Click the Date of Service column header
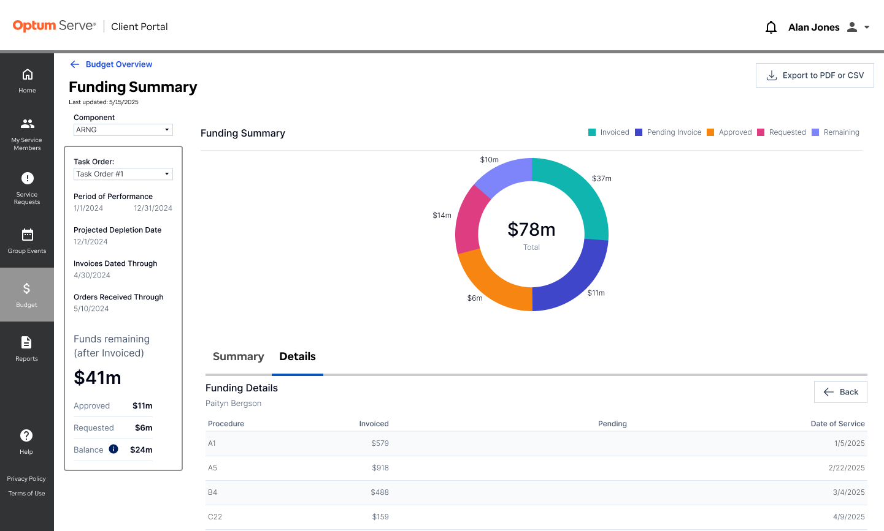 coord(837,424)
